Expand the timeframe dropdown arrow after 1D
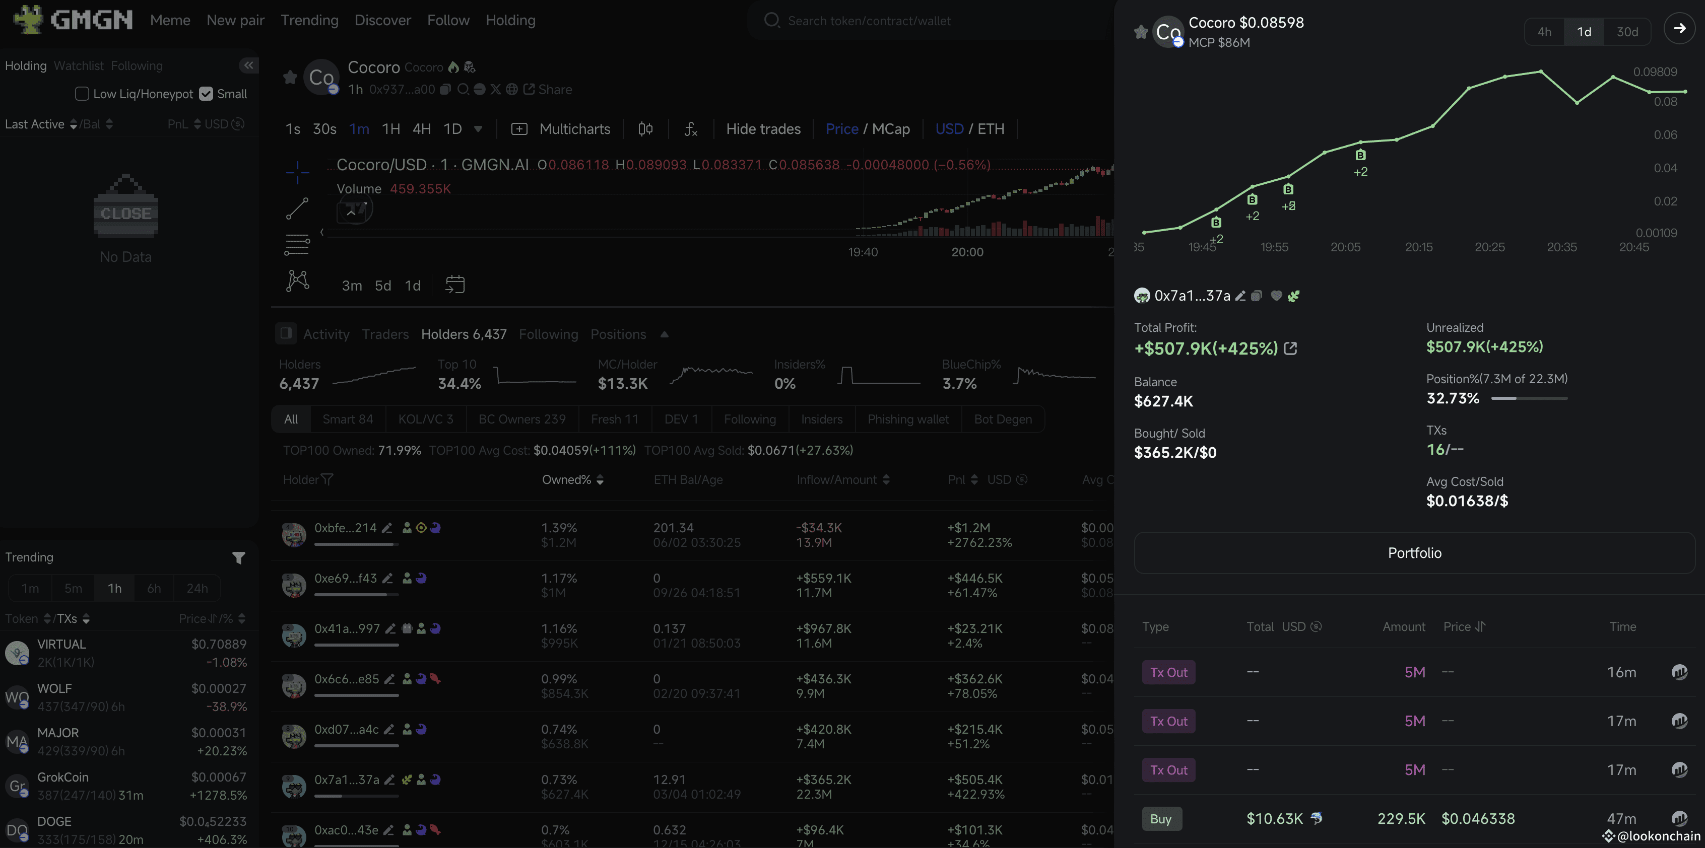 pos(479,129)
